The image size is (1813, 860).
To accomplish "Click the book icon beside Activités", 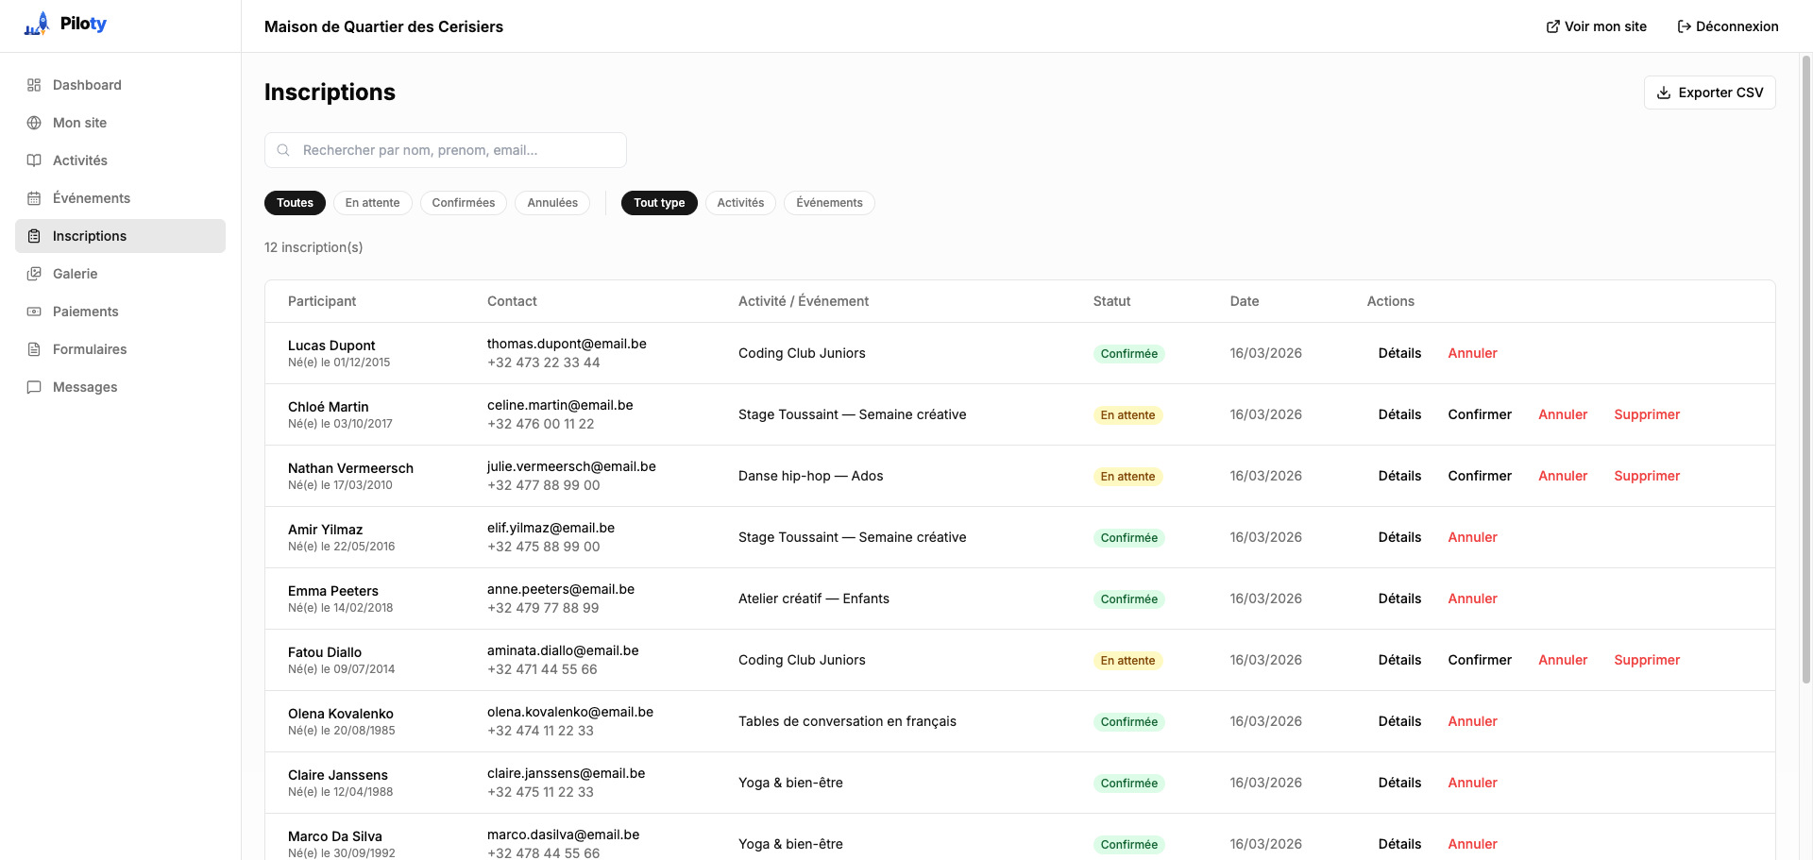I will (34, 160).
